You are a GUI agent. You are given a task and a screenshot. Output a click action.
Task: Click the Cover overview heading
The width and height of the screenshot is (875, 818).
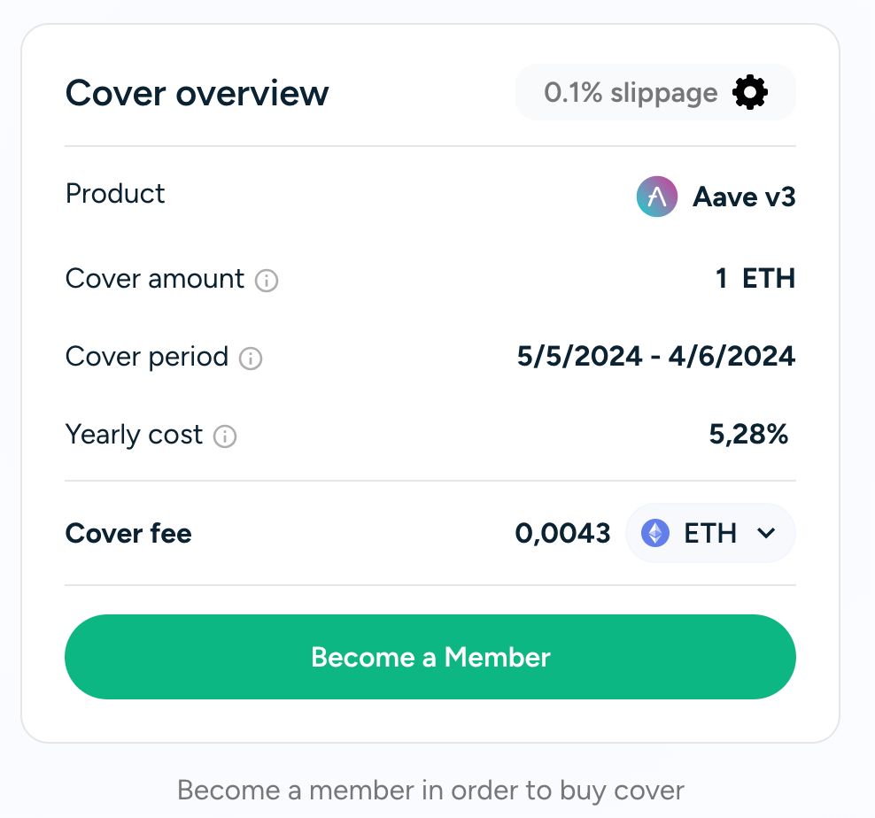coord(197,93)
